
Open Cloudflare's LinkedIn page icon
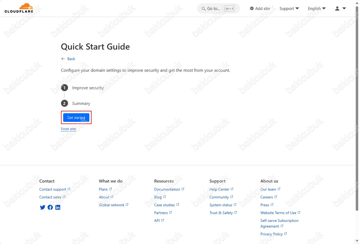[x=58, y=207]
